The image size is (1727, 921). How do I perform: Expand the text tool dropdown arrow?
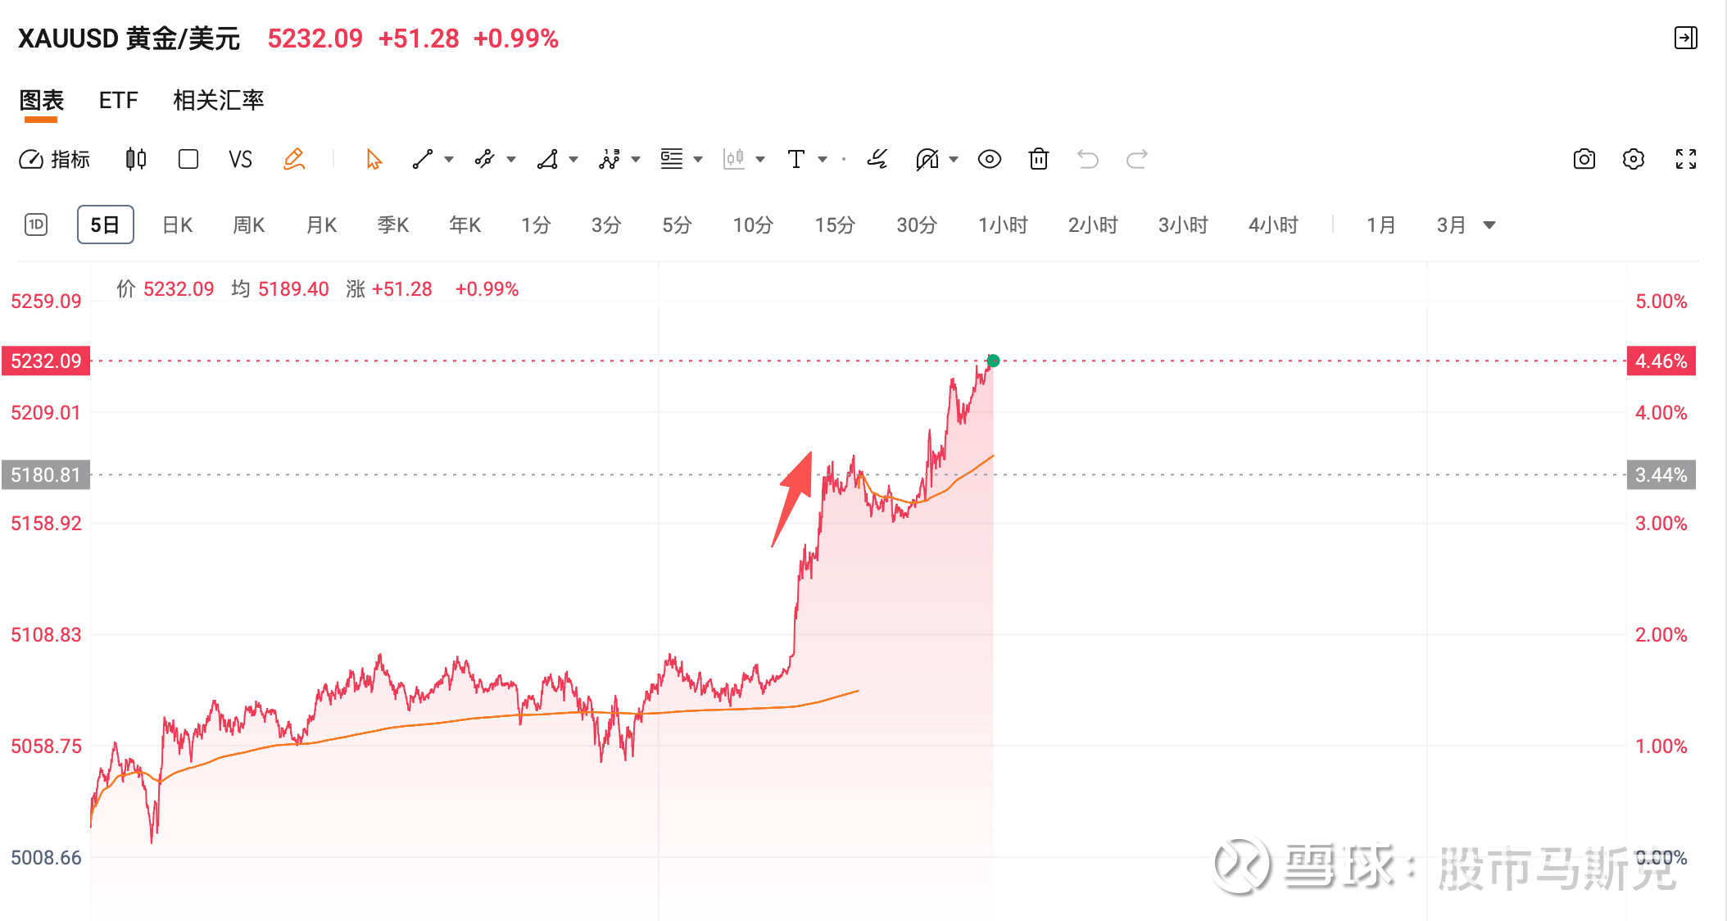click(x=823, y=159)
